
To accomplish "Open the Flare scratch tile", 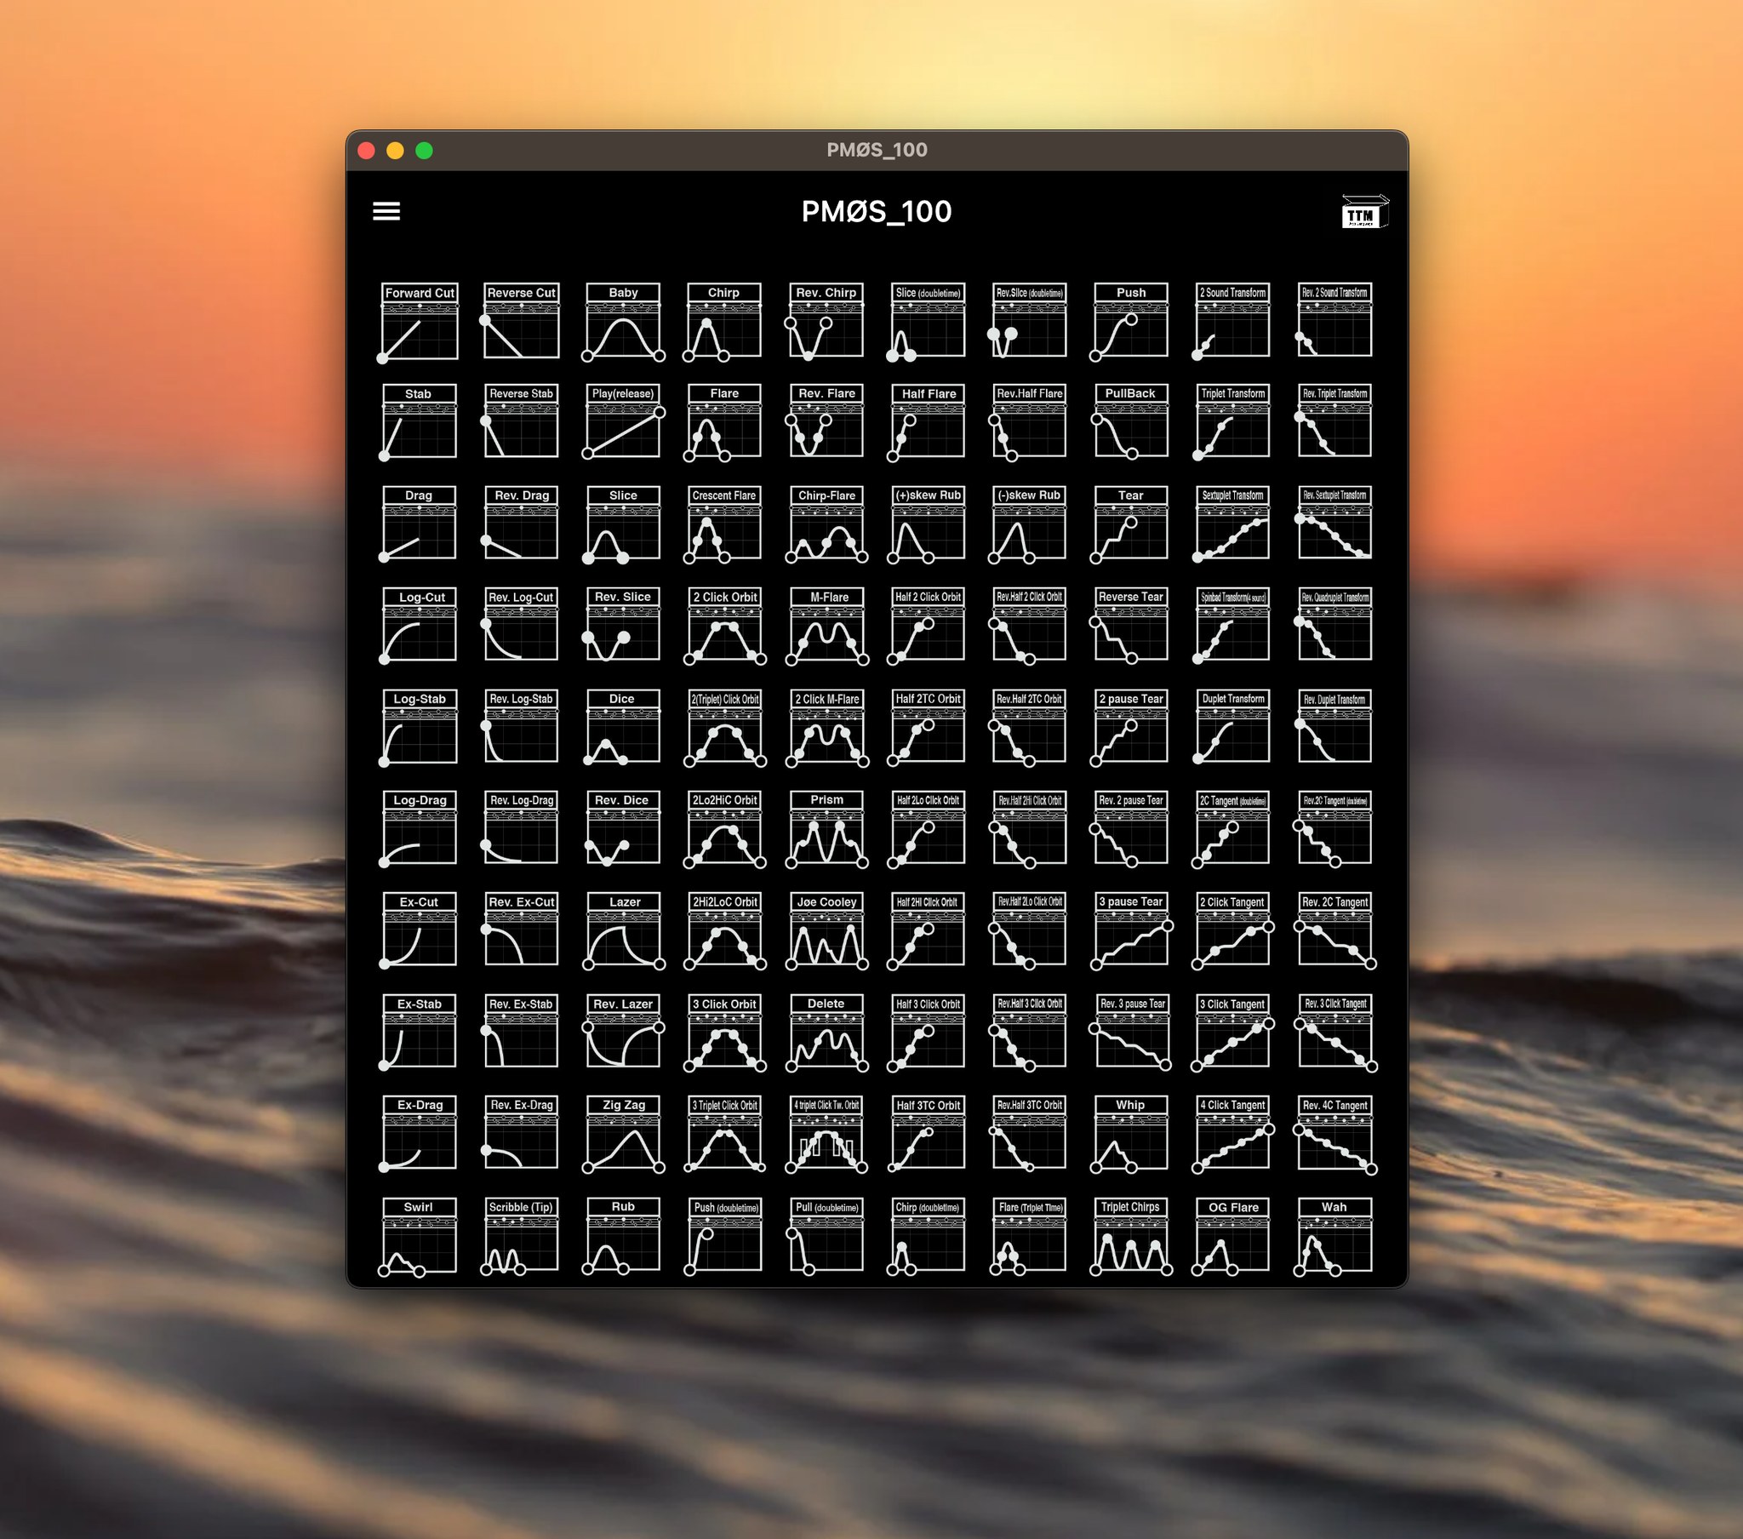I will pyautogui.click(x=724, y=422).
